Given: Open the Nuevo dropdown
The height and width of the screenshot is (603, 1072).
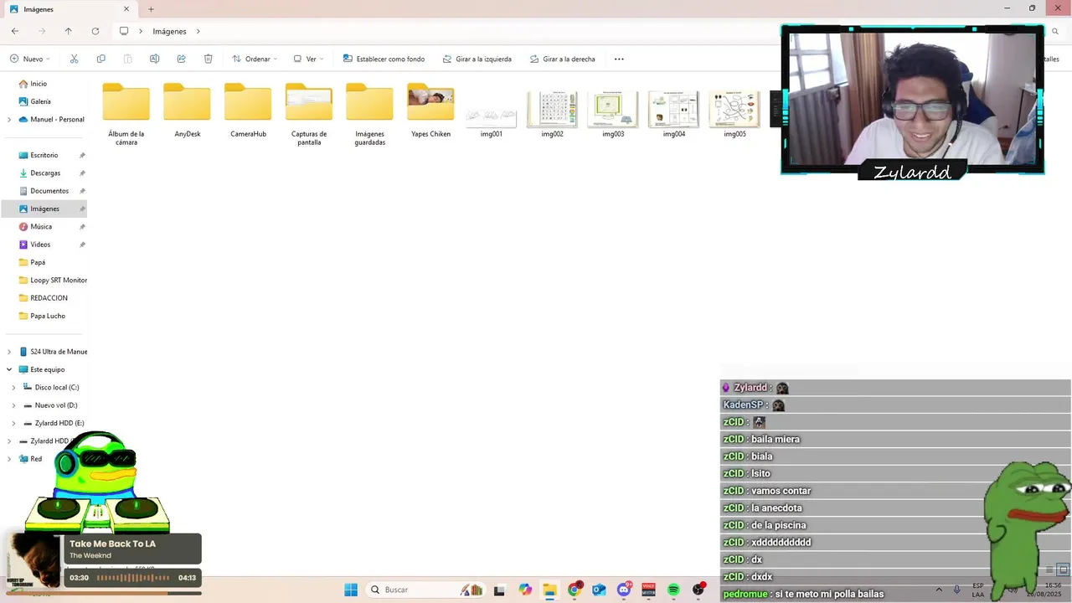Looking at the screenshot, I should 30,59.
